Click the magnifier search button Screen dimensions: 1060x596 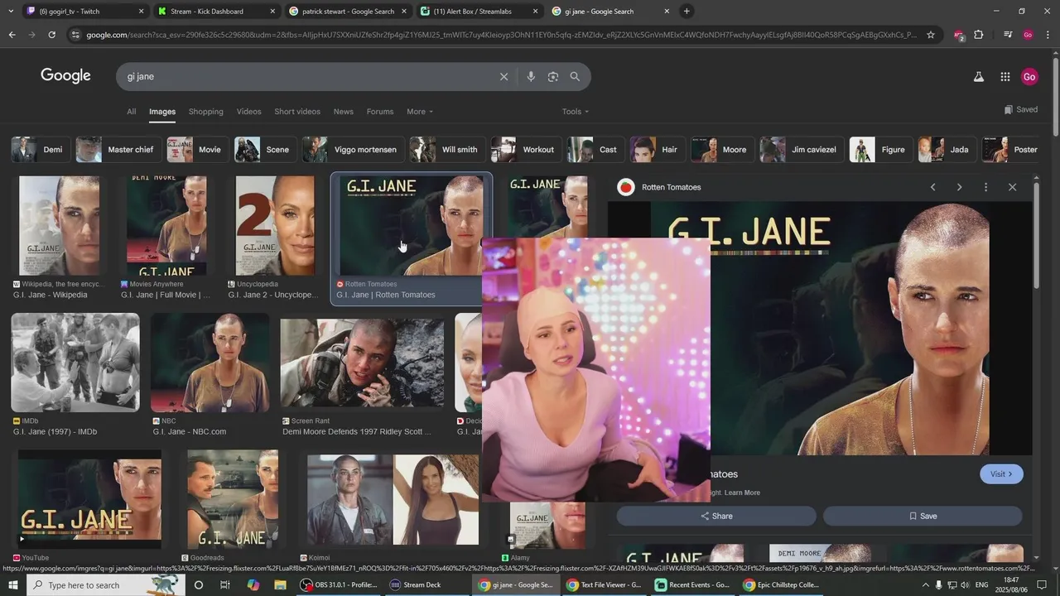click(575, 76)
